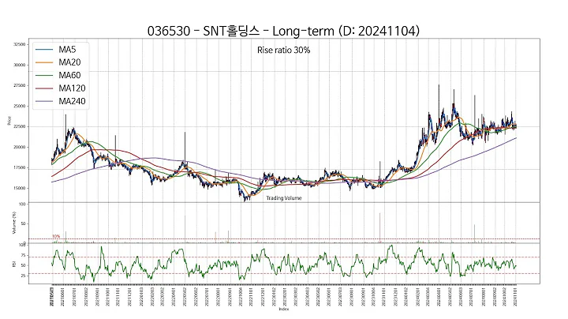Click the MA5 blue line sample in legend
568x319 pixels.
[x=44, y=50]
